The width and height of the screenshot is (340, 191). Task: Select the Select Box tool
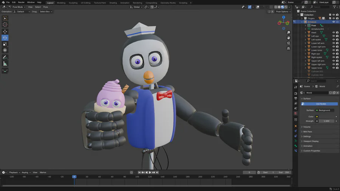click(x=5, y=18)
